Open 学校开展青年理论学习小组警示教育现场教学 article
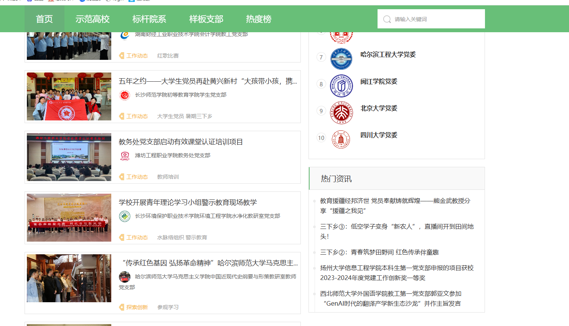569x326 pixels. (188, 203)
